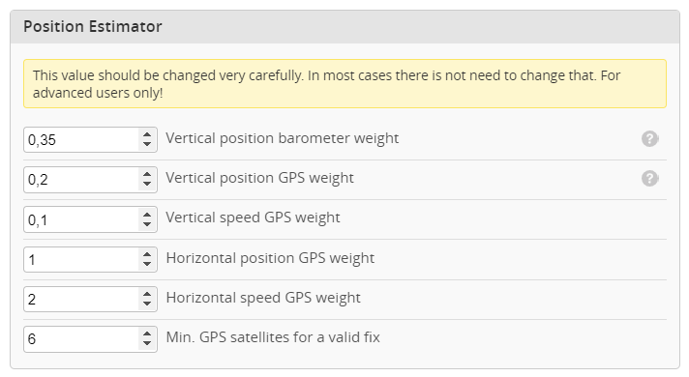689x377 pixels.
Task: Click the barometer weight field showing 0,35
Action: [81, 139]
